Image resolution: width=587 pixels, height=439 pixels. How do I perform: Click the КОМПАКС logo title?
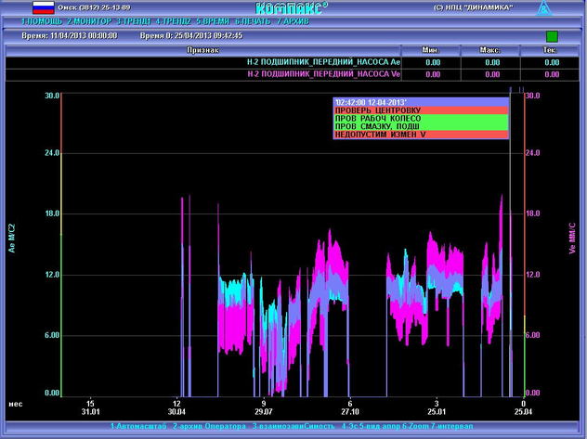[x=291, y=8]
